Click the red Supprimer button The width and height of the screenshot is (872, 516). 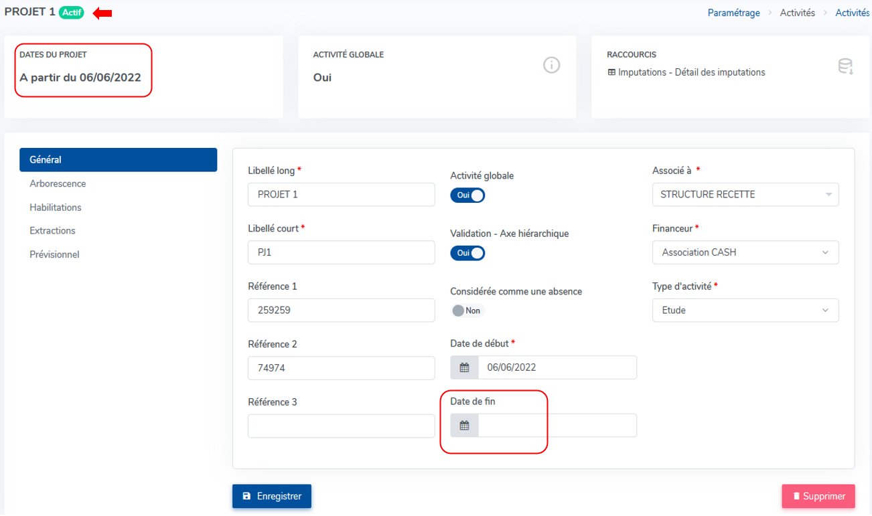tap(818, 497)
